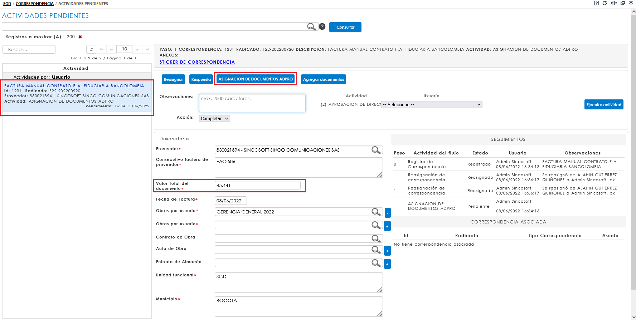Go to previous page of activity list

click(111, 49)
